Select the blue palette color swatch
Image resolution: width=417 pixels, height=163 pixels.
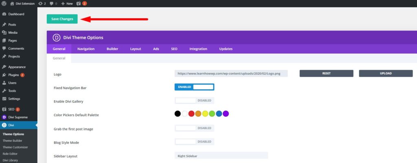(x=219, y=114)
